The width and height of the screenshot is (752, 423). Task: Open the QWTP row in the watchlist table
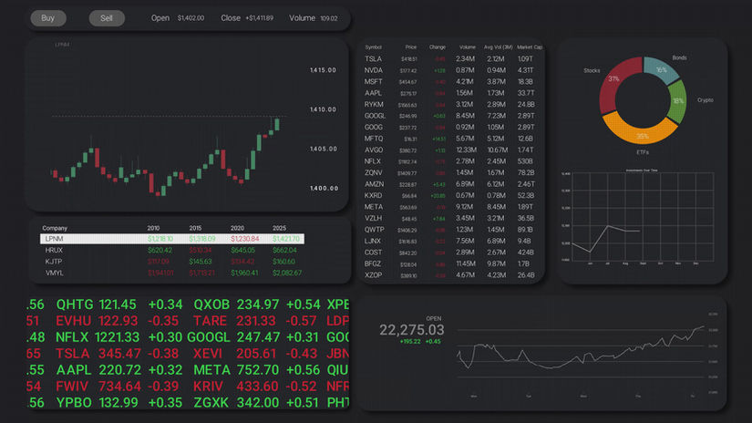(x=451, y=230)
